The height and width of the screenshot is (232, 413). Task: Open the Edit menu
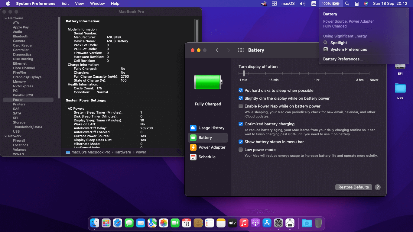pos(65,4)
